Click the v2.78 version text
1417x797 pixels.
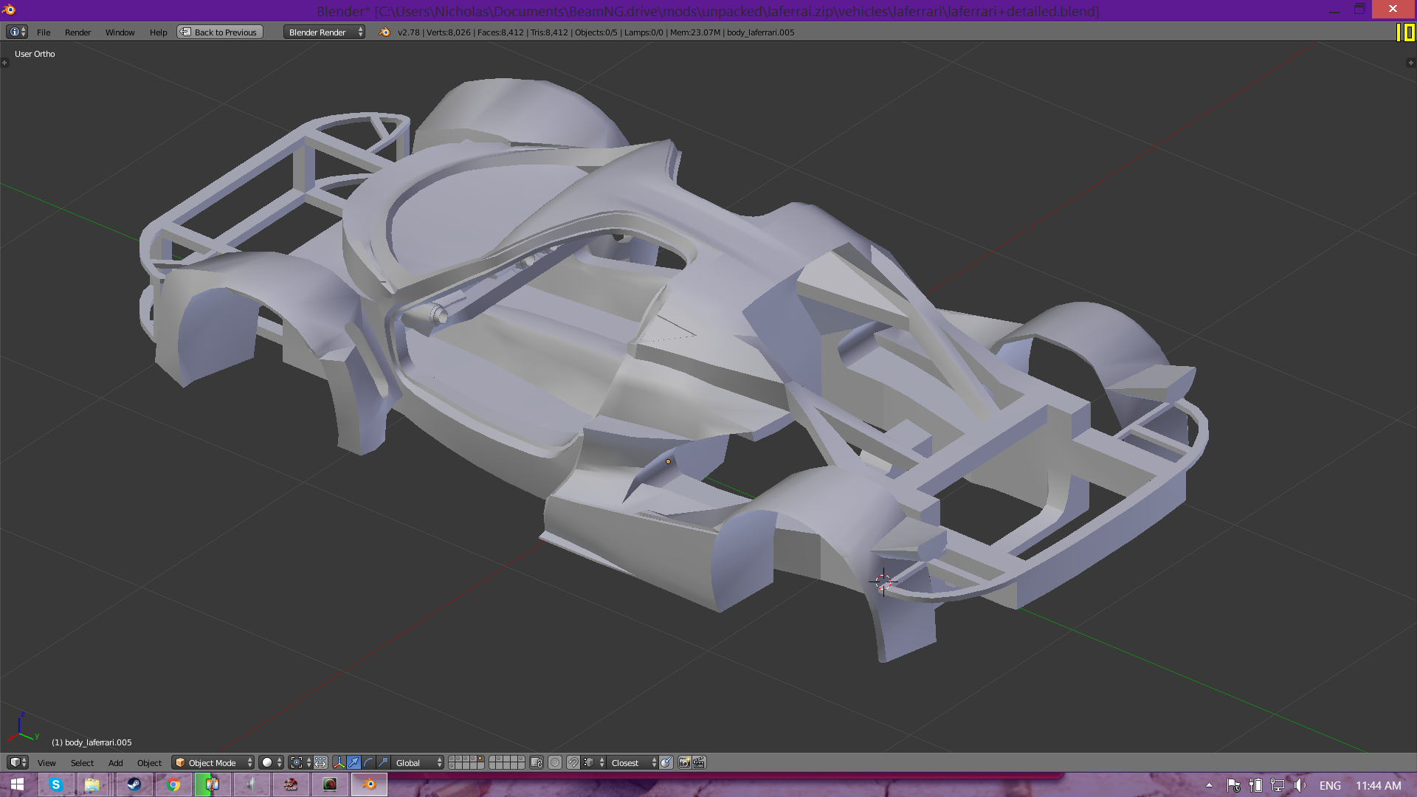coord(408,32)
